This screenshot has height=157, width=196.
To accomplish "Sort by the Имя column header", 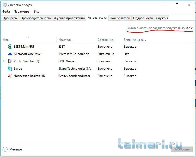I will (29, 39).
